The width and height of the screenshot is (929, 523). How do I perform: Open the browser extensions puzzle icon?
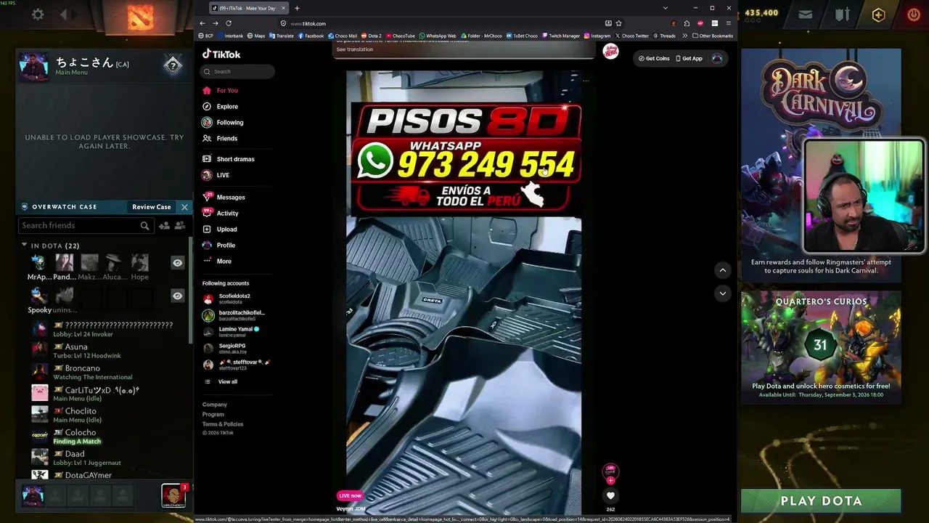[x=687, y=23]
